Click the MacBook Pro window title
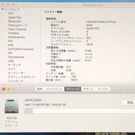Image resolution: width=135 pixels, height=135 pixels. click(93, 5)
